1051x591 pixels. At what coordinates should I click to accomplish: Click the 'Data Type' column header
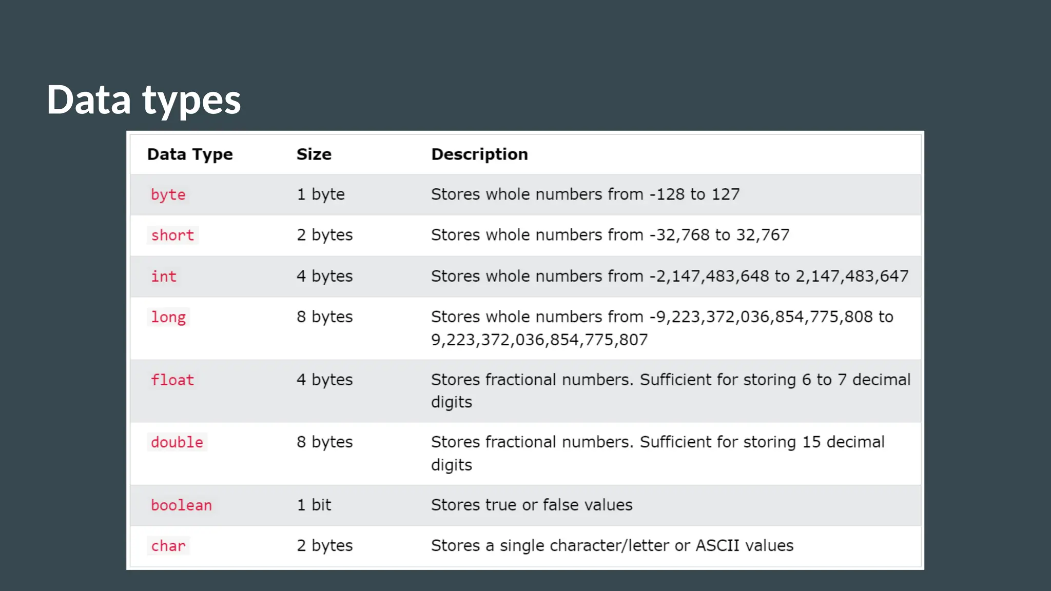pyautogui.click(x=190, y=154)
